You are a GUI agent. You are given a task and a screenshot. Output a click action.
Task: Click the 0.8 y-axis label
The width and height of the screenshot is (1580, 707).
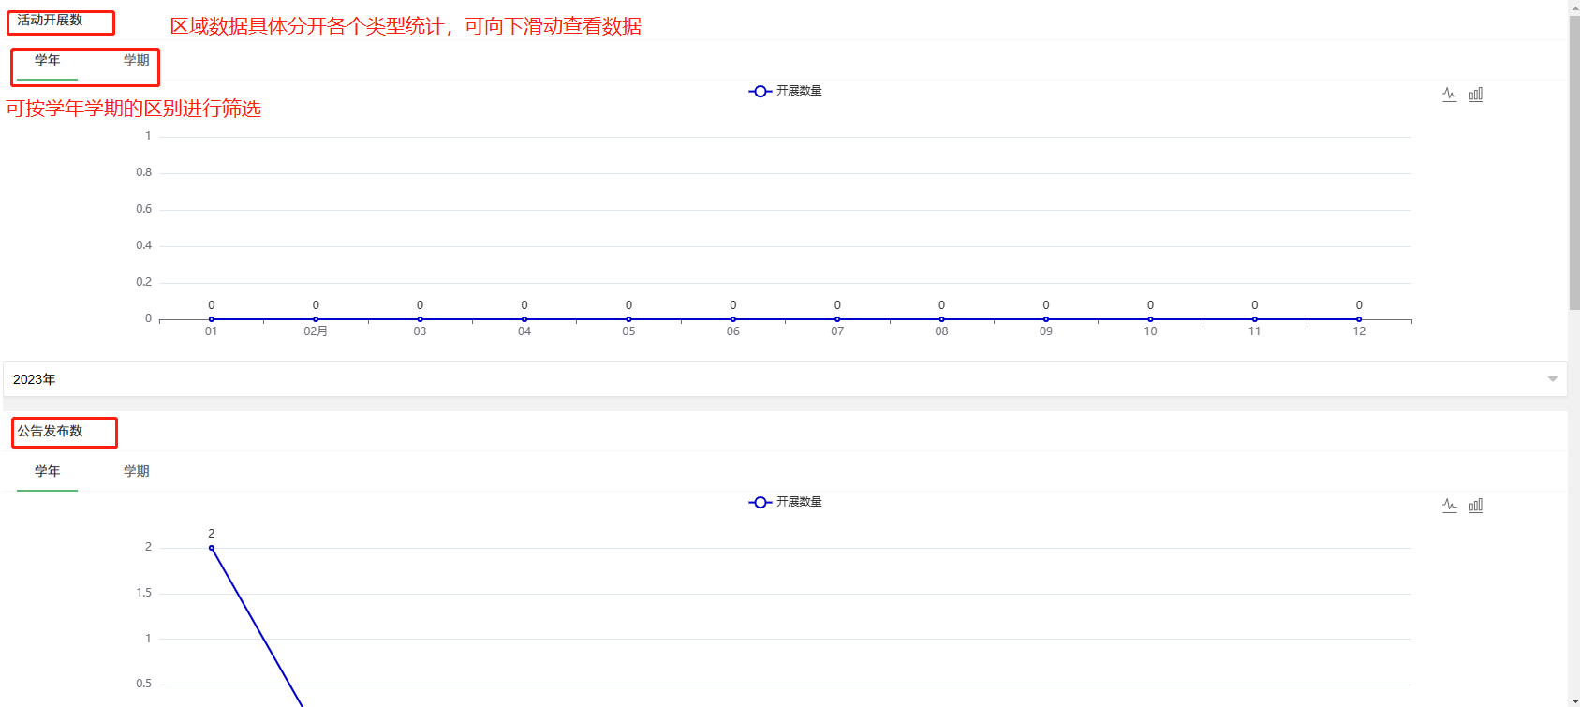tap(143, 172)
